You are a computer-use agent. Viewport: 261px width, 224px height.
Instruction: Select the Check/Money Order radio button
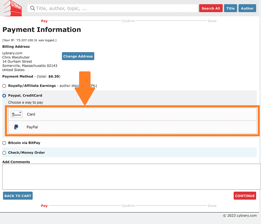coord(4,153)
